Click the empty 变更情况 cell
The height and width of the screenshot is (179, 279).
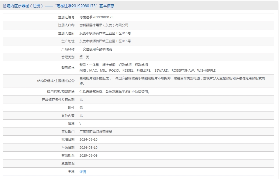tap(175, 164)
